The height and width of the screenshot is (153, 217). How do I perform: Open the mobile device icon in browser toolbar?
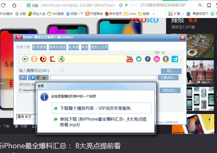pyautogui.click(x=209, y=5)
